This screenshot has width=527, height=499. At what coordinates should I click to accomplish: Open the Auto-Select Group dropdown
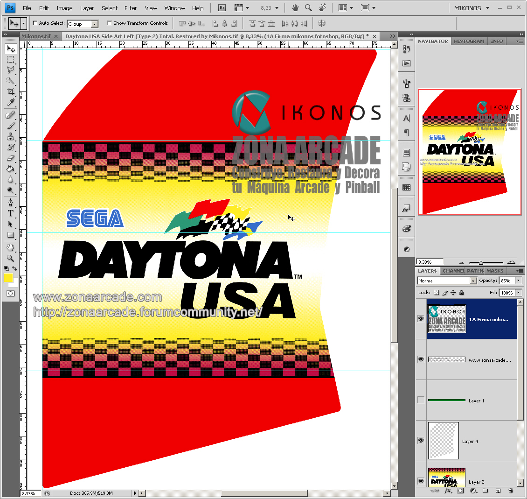coord(95,24)
